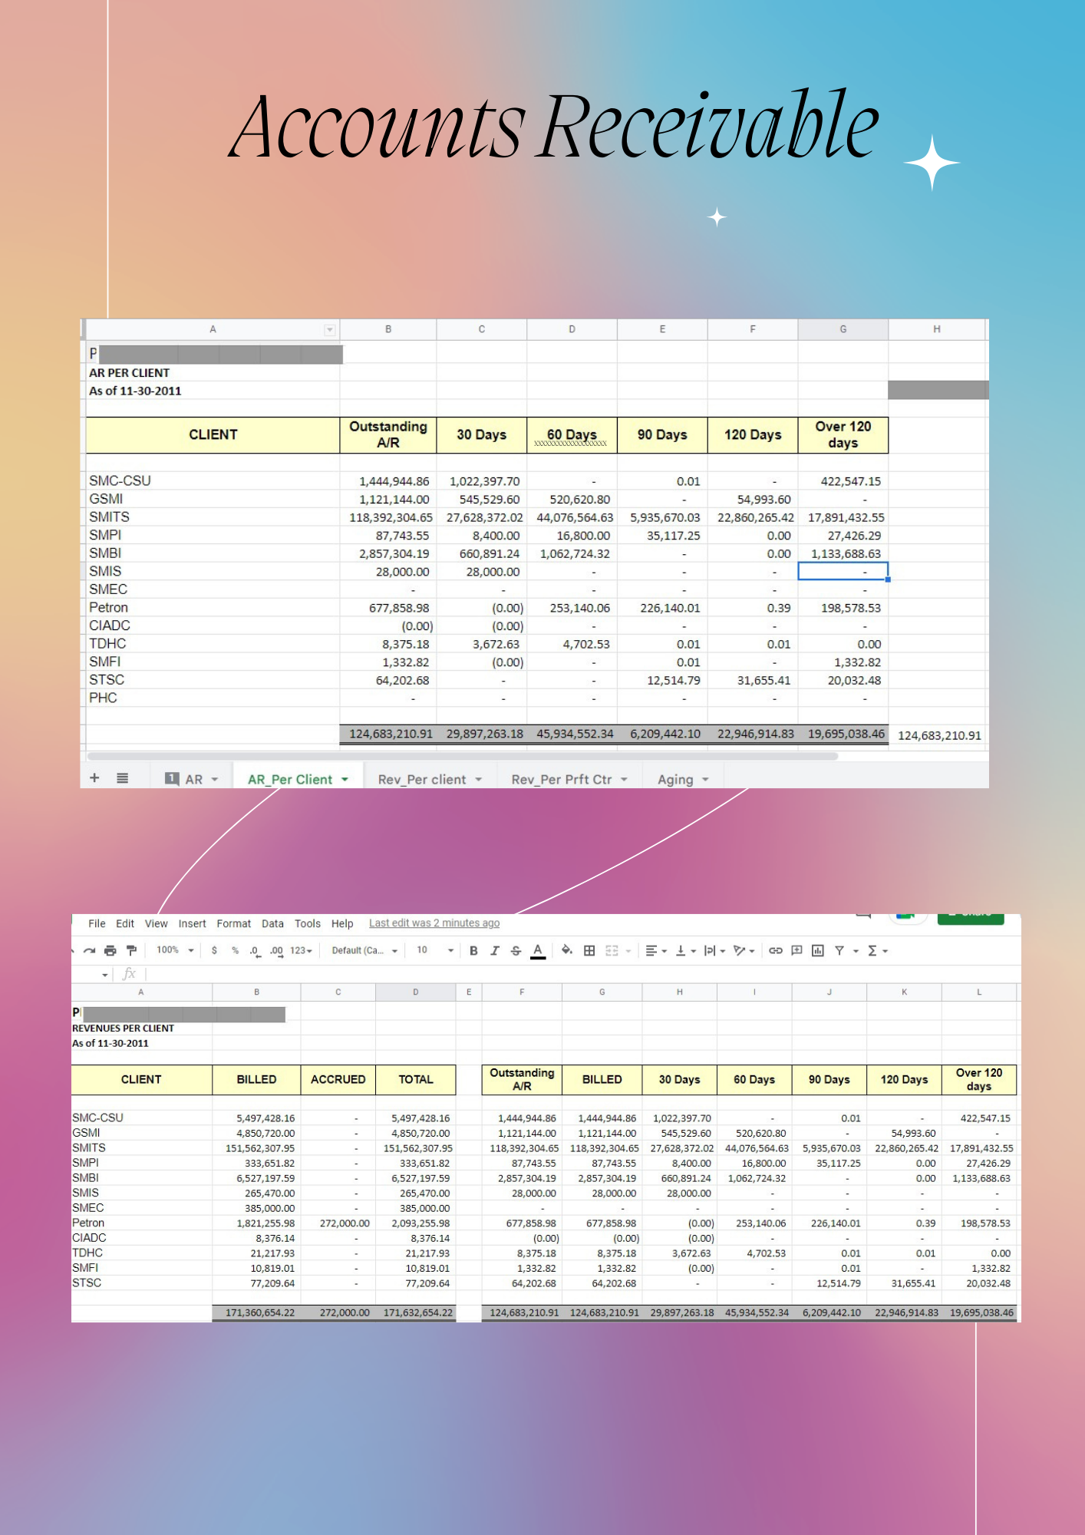Image resolution: width=1085 pixels, height=1535 pixels.
Task: Increase decimal places button
Action: tap(276, 951)
